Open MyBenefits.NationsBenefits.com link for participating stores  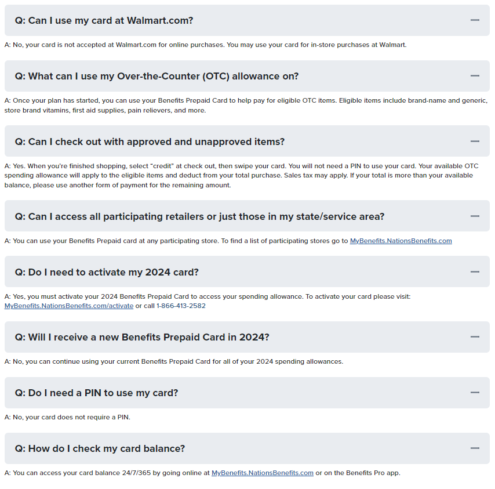[401, 241]
